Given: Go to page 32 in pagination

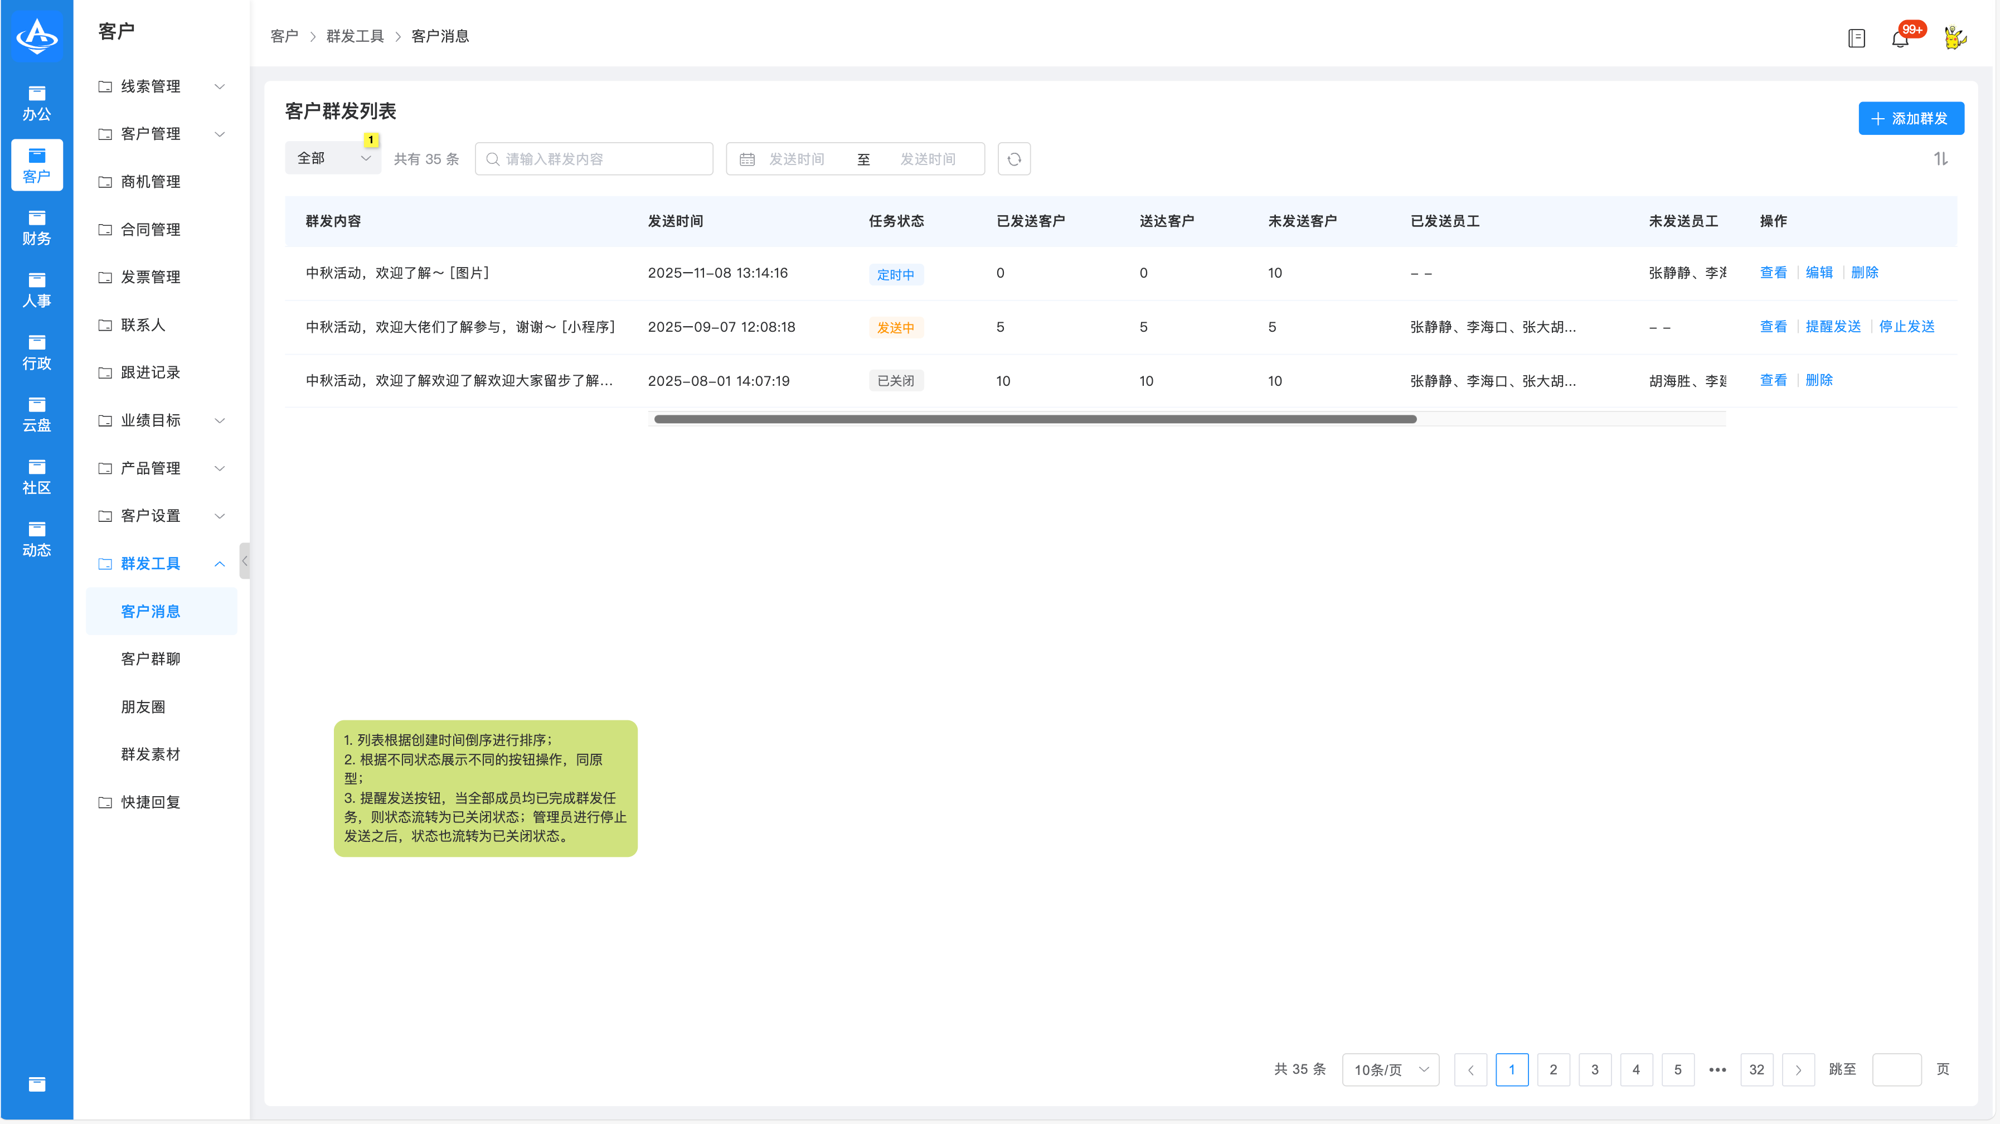Looking at the screenshot, I should [1756, 1069].
